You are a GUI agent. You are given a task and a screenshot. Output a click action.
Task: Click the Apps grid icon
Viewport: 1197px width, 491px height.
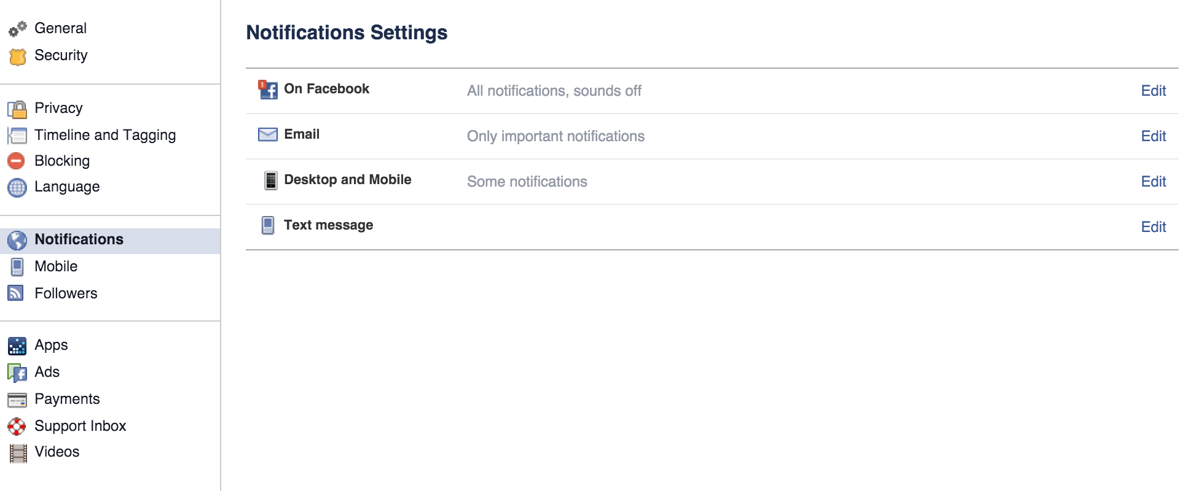click(x=17, y=346)
